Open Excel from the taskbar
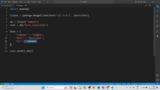The height and width of the screenshot is (90, 160). point(98,87)
